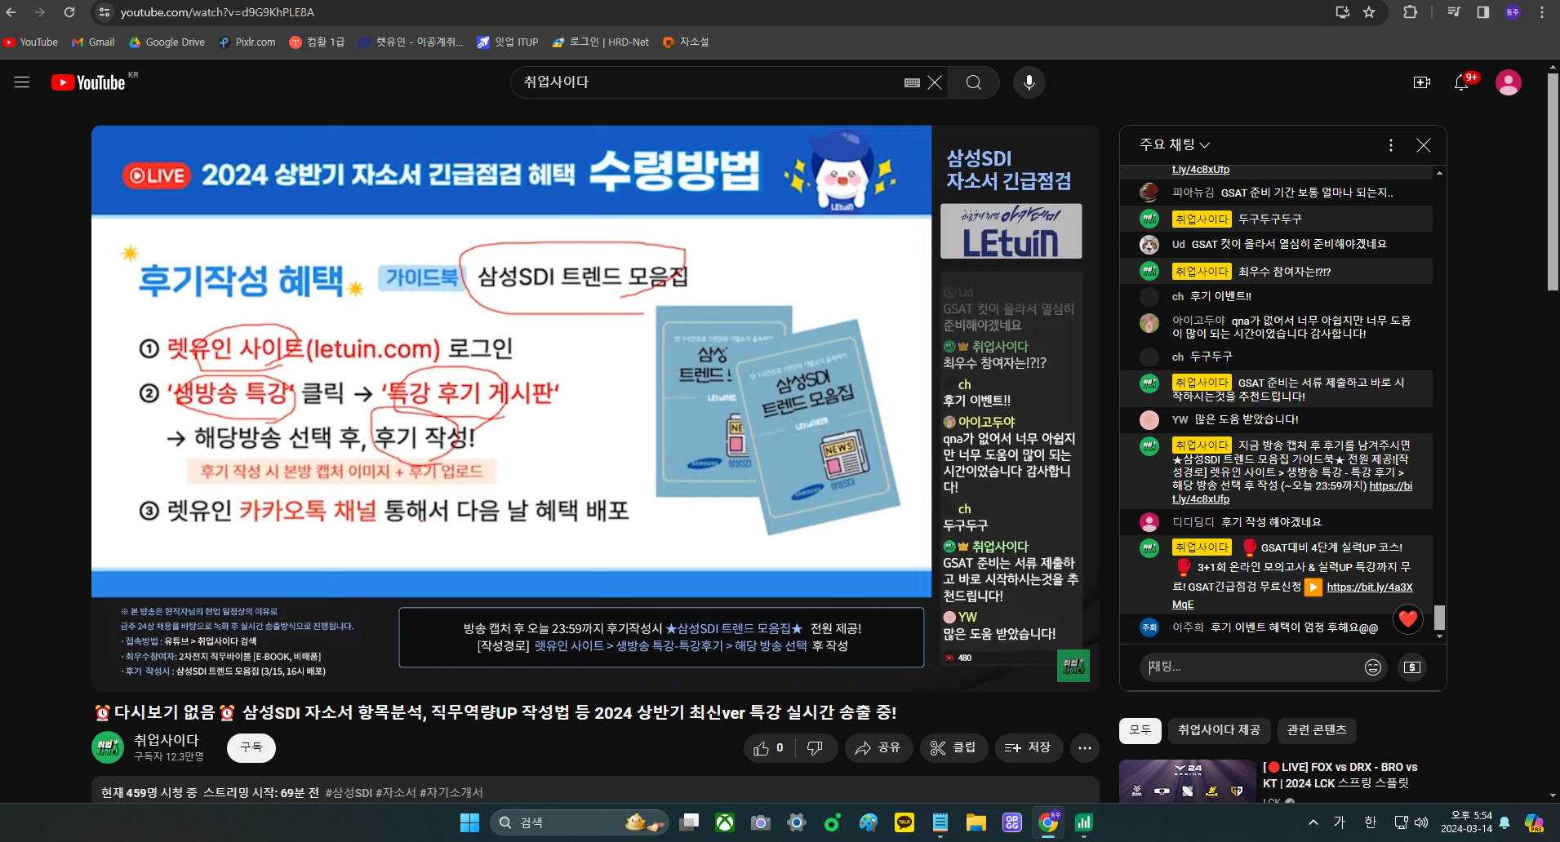The width and height of the screenshot is (1560, 842).
Task: Click the live chat scrollbar
Action: 1439,616
